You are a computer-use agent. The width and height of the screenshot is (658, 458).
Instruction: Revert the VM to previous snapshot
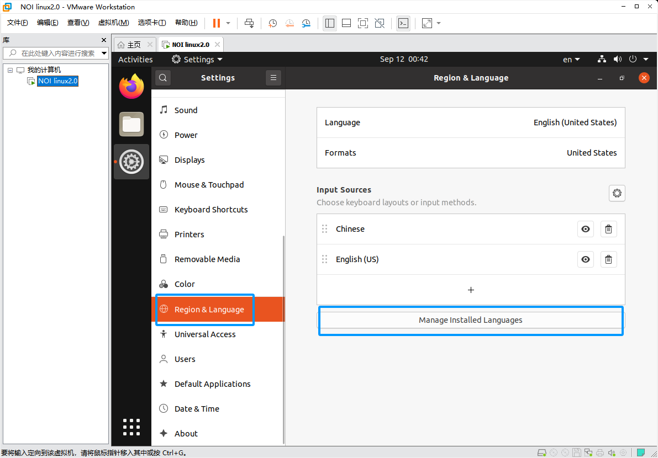click(289, 23)
